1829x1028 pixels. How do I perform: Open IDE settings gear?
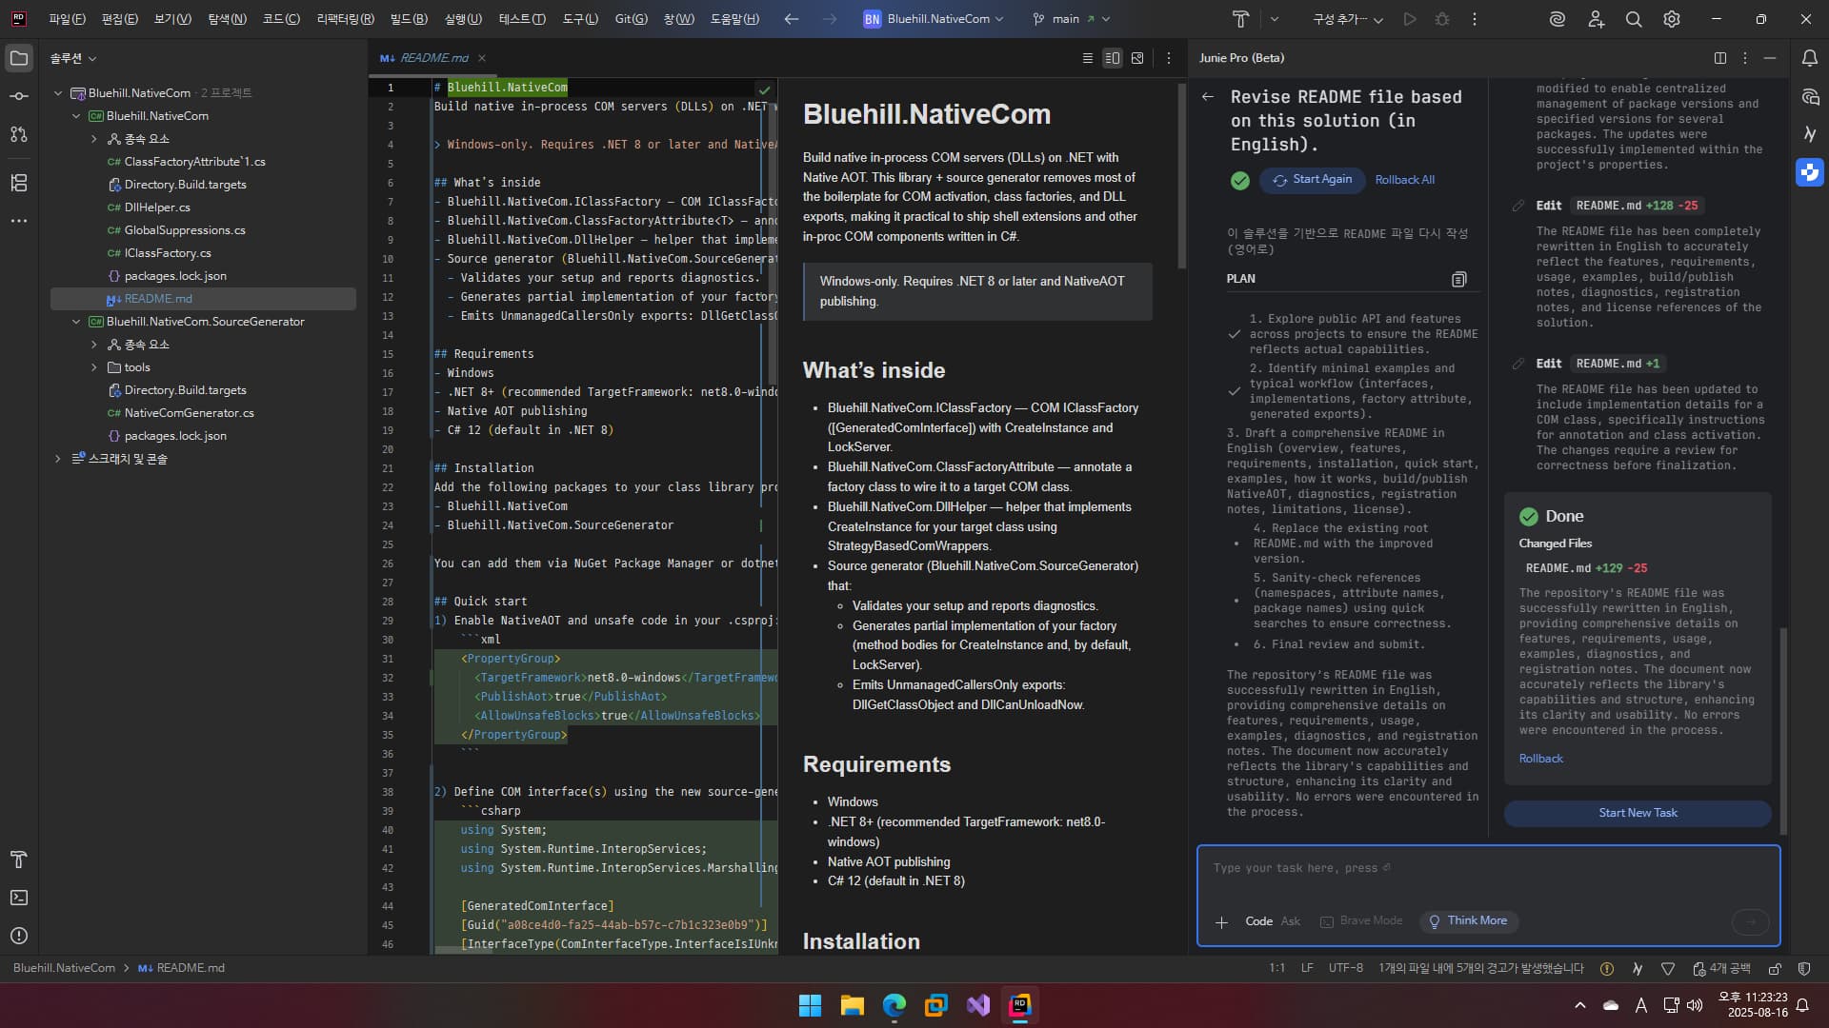[x=1672, y=19]
